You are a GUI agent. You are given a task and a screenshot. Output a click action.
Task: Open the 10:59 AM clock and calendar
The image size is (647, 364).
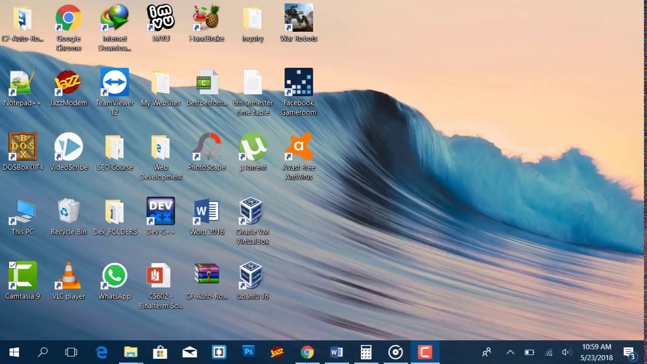tap(596, 352)
